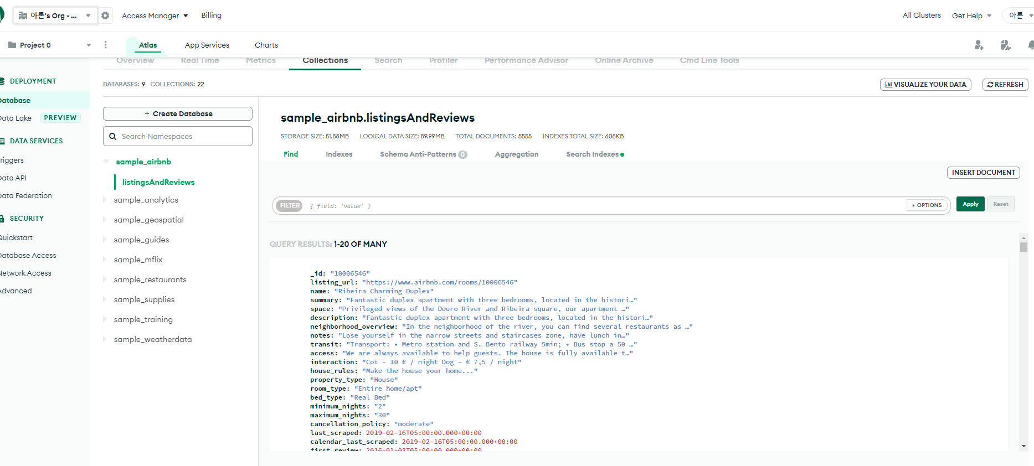Click the results scrollbar down arrow
This screenshot has width=1034, height=466.
click(x=1023, y=446)
